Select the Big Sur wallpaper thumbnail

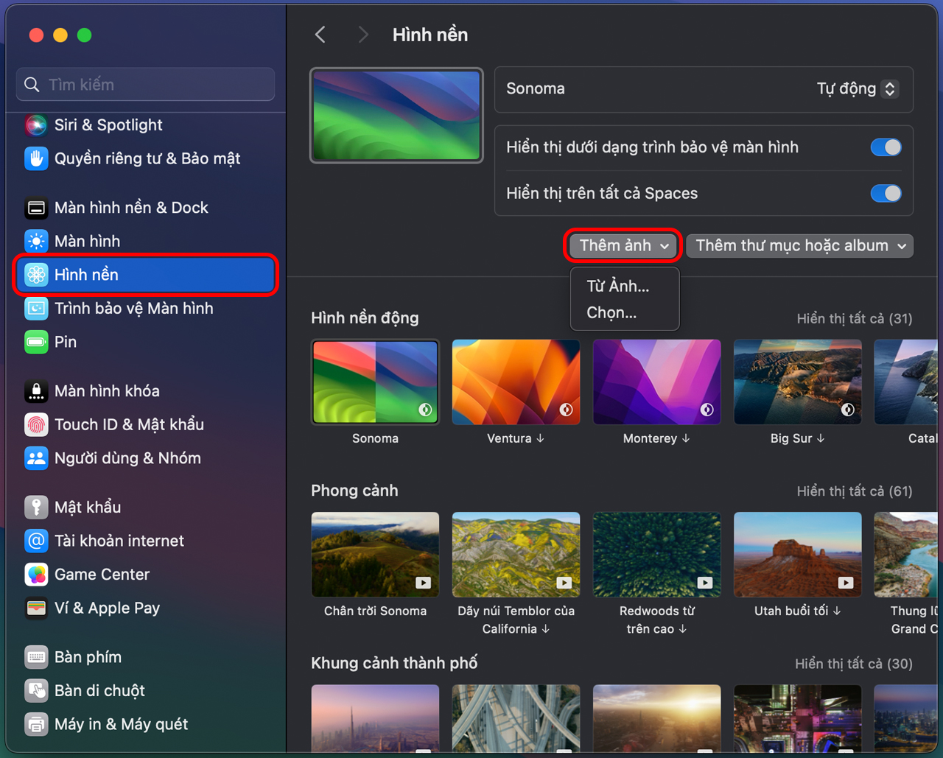point(798,382)
